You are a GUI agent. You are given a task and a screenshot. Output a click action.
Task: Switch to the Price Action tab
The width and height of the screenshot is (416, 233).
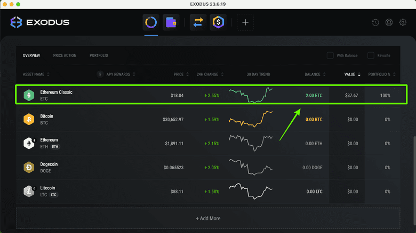[65, 55]
